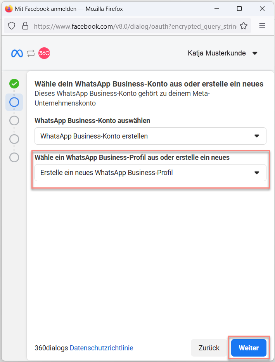
Task: Click the Zurück button
Action: pos(209,348)
